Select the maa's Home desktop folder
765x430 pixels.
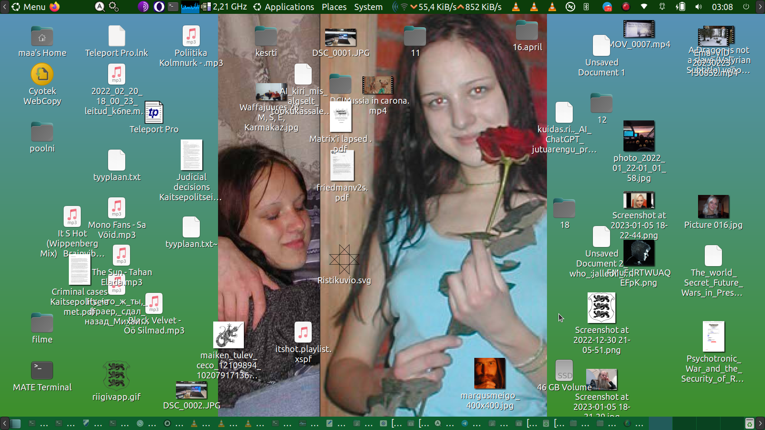click(42, 42)
